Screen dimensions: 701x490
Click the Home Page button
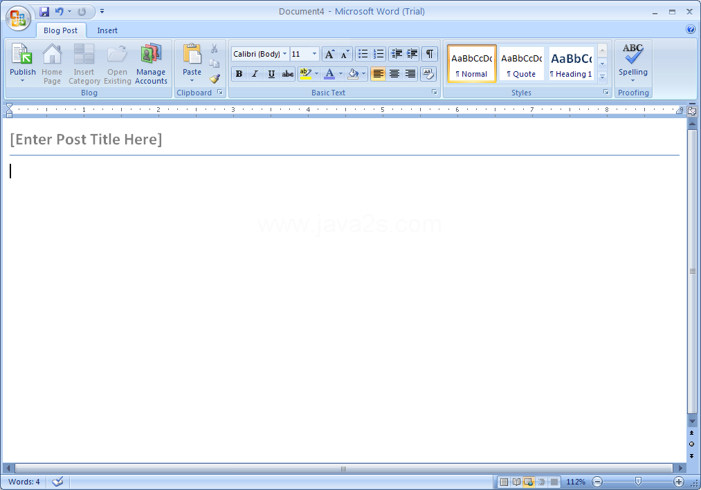[52, 64]
